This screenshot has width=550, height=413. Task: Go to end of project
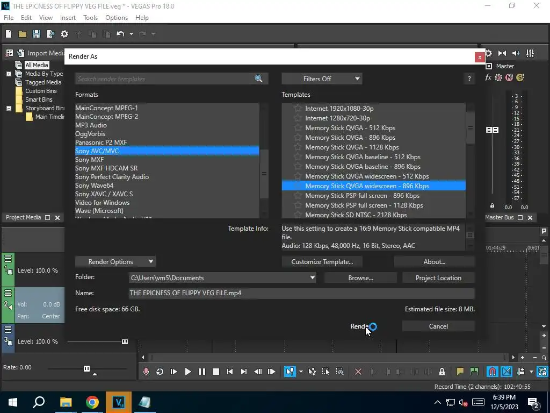[244, 372]
